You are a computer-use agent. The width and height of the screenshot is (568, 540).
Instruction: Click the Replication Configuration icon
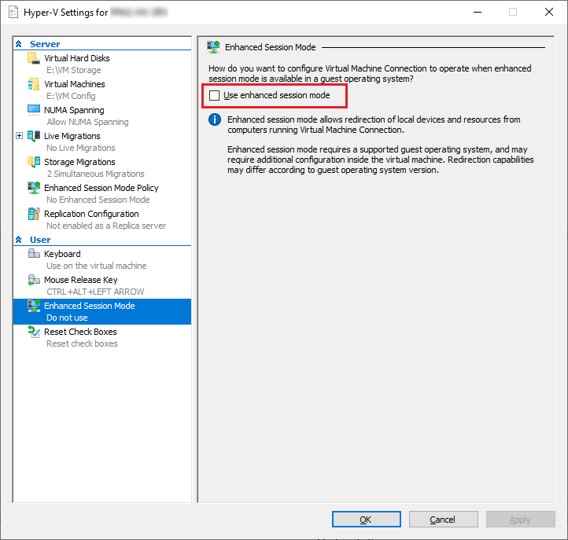[34, 214]
